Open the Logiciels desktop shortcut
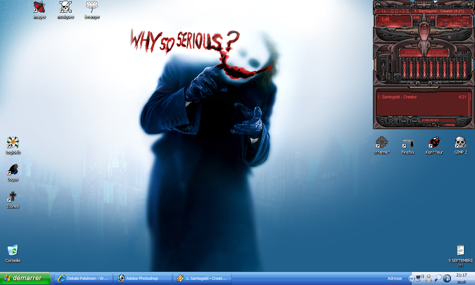 tap(13, 145)
